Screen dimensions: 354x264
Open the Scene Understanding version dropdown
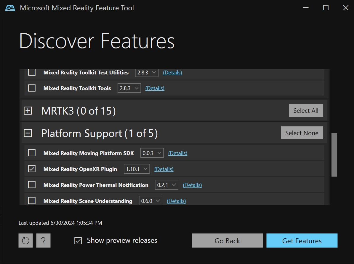click(x=150, y=200)
